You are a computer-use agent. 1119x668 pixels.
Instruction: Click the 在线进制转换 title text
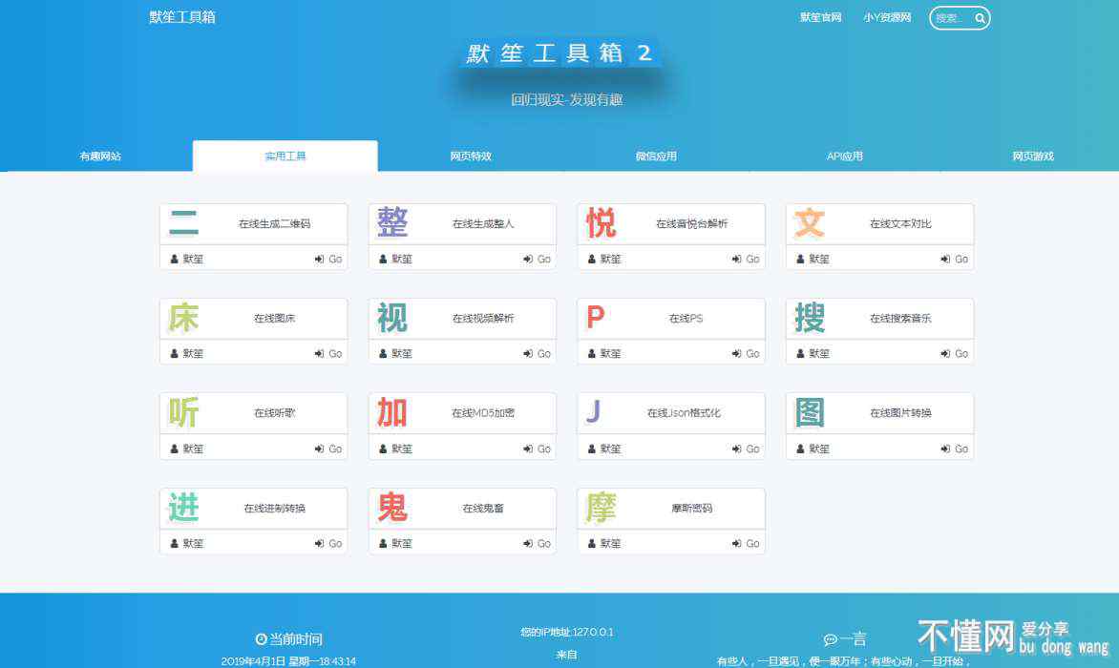[275, 509]
